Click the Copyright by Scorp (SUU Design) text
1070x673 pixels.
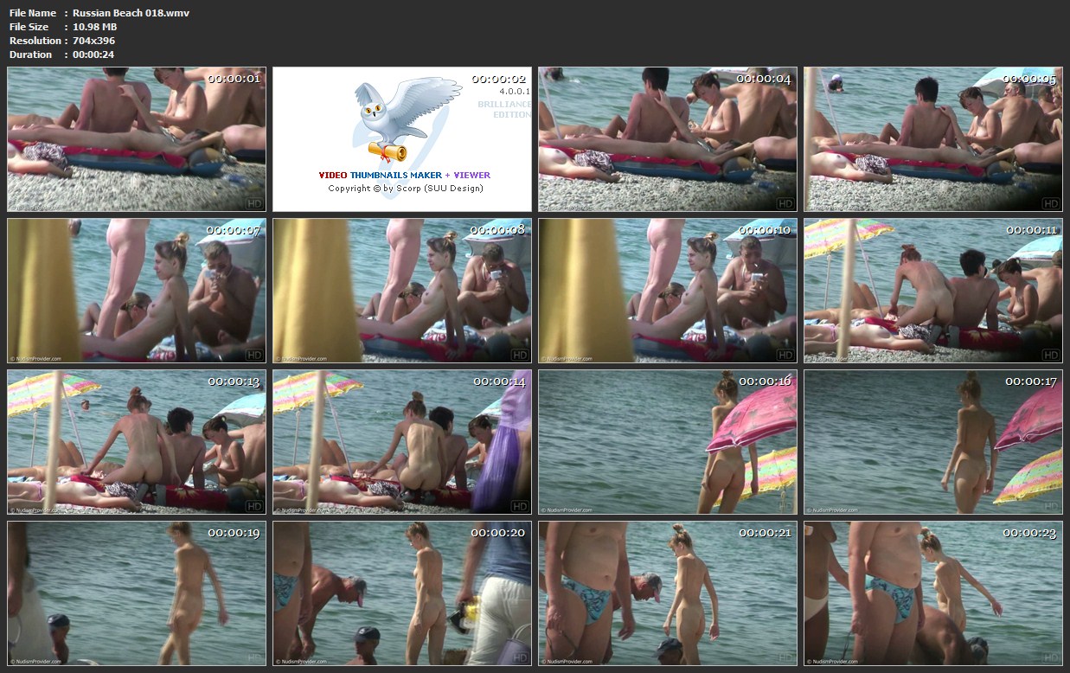[405, 188]
